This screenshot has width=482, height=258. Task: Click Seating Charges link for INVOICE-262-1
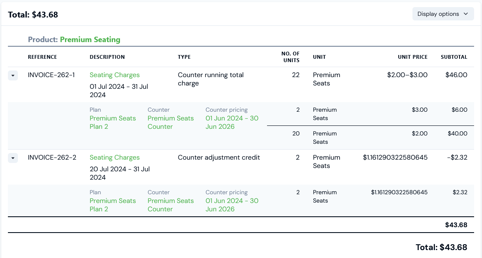[115, 75]
